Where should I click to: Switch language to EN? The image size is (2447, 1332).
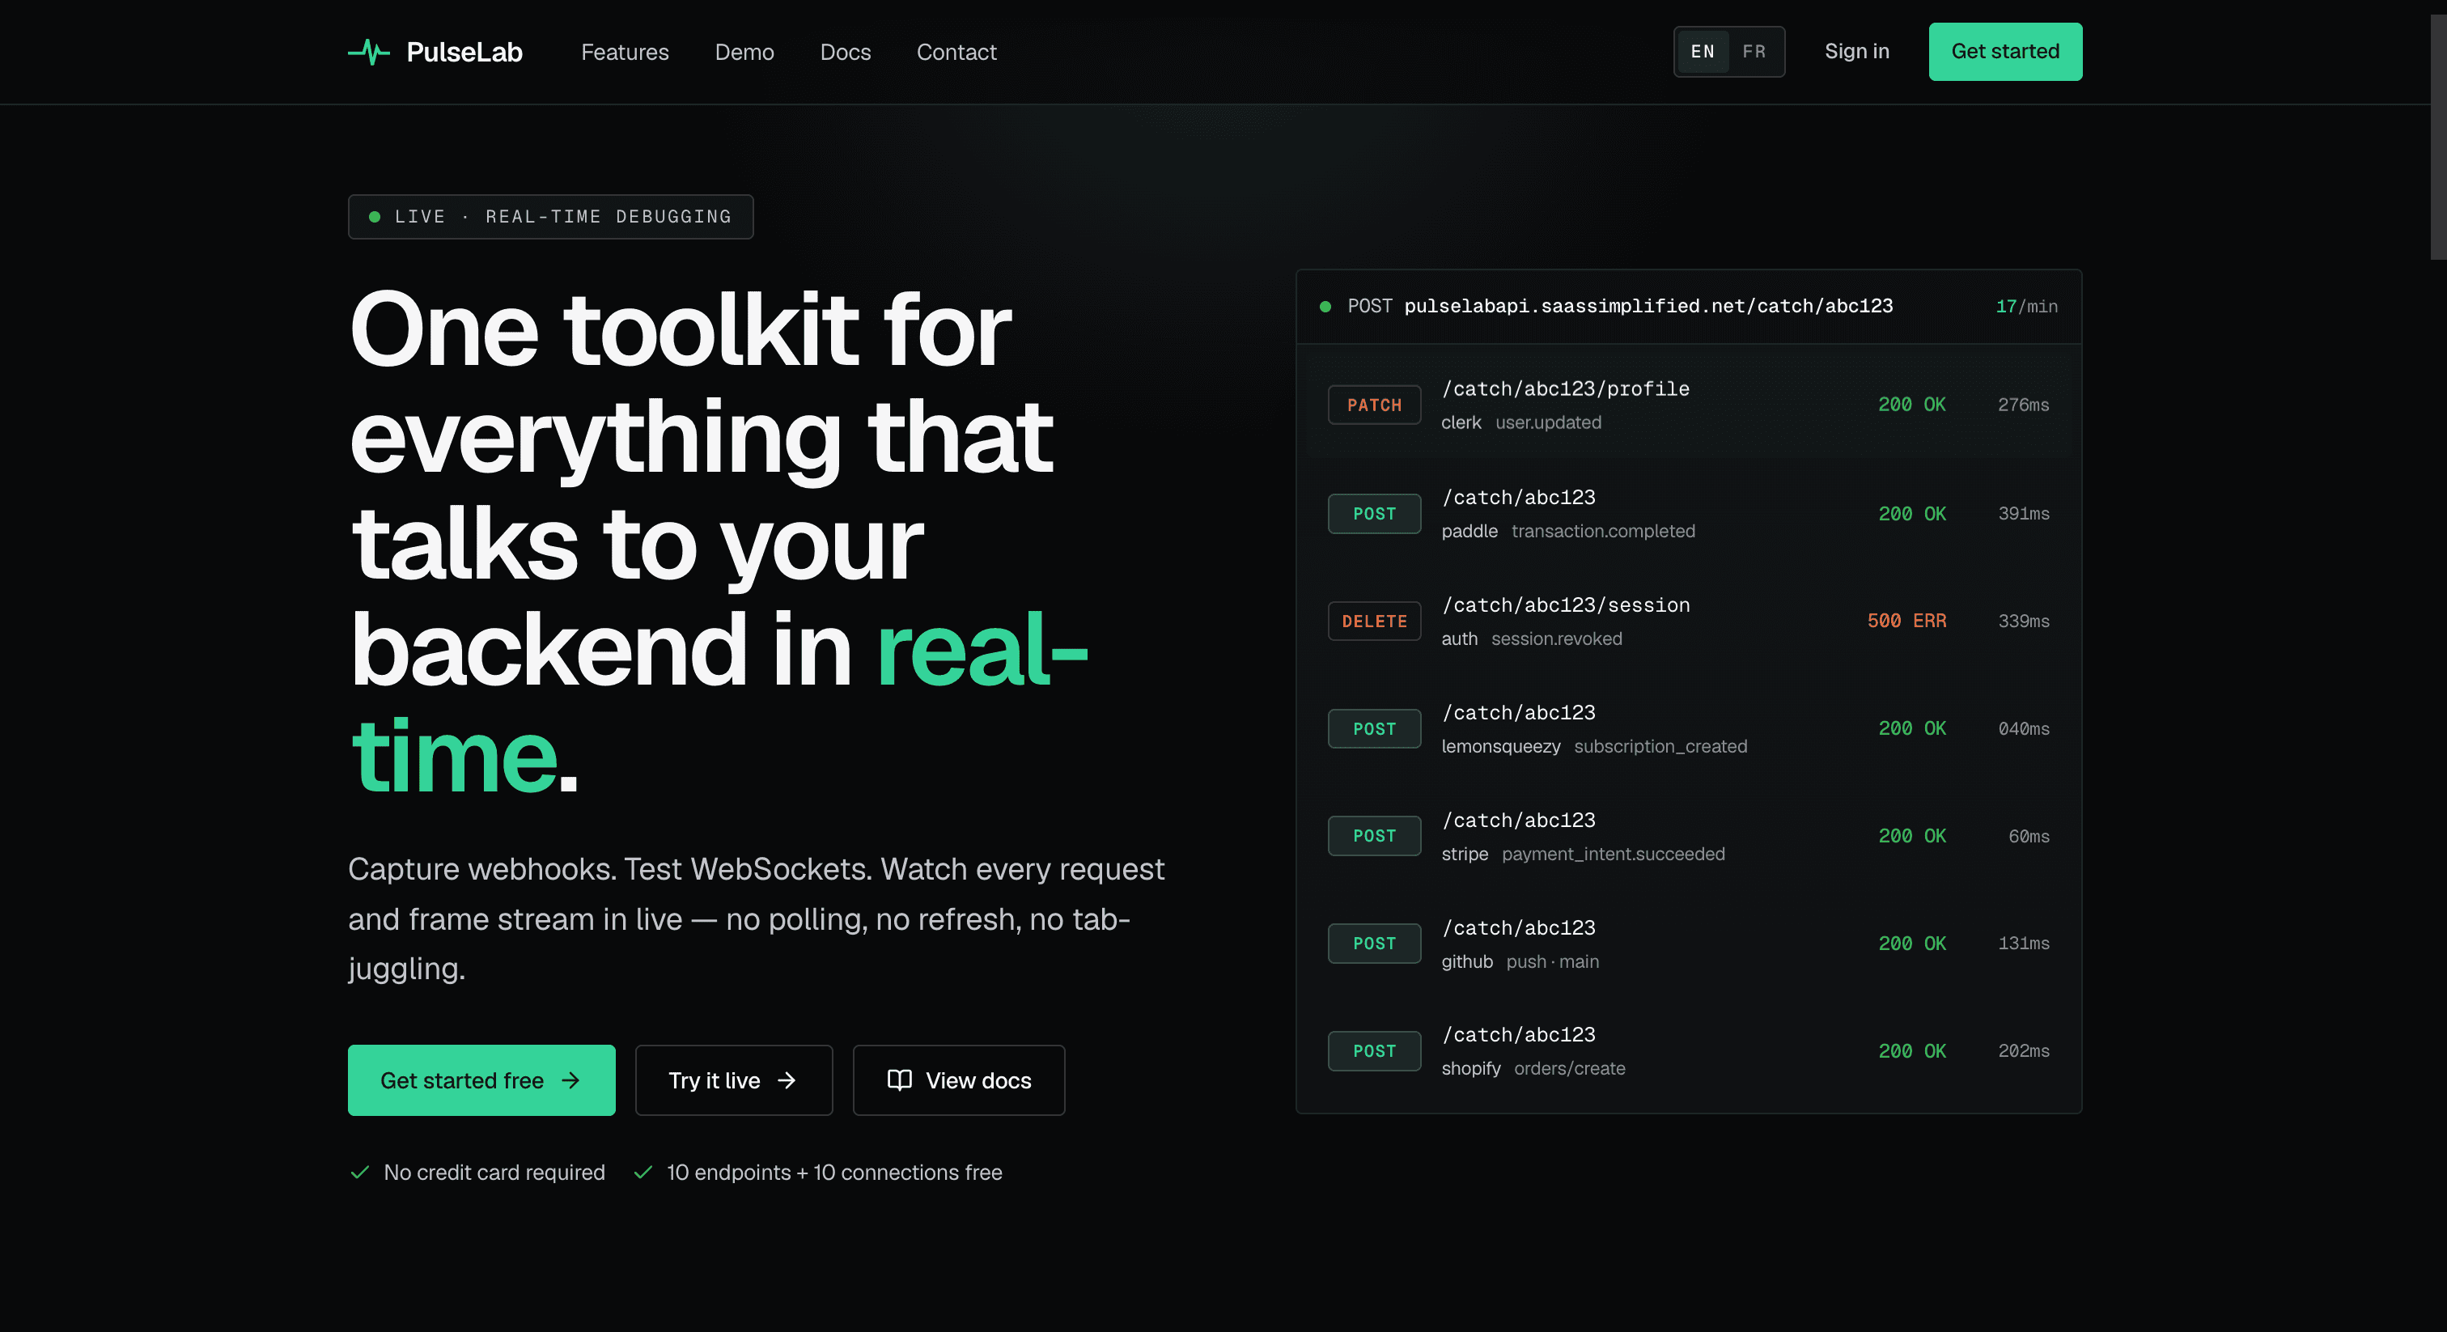click(1703, 51)
